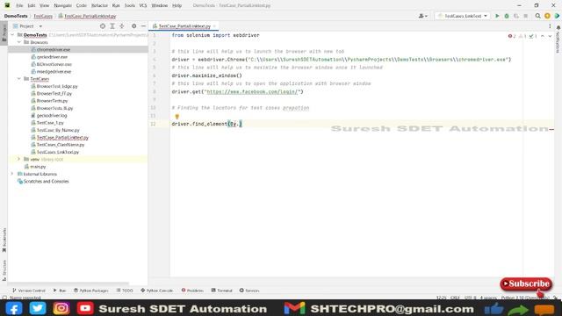Open the Bookmarks stripe button on the left edge

(x=4, y=240)
